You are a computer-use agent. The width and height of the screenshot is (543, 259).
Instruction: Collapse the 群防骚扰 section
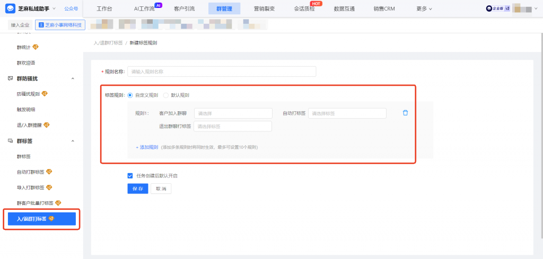tap(73, 78)
